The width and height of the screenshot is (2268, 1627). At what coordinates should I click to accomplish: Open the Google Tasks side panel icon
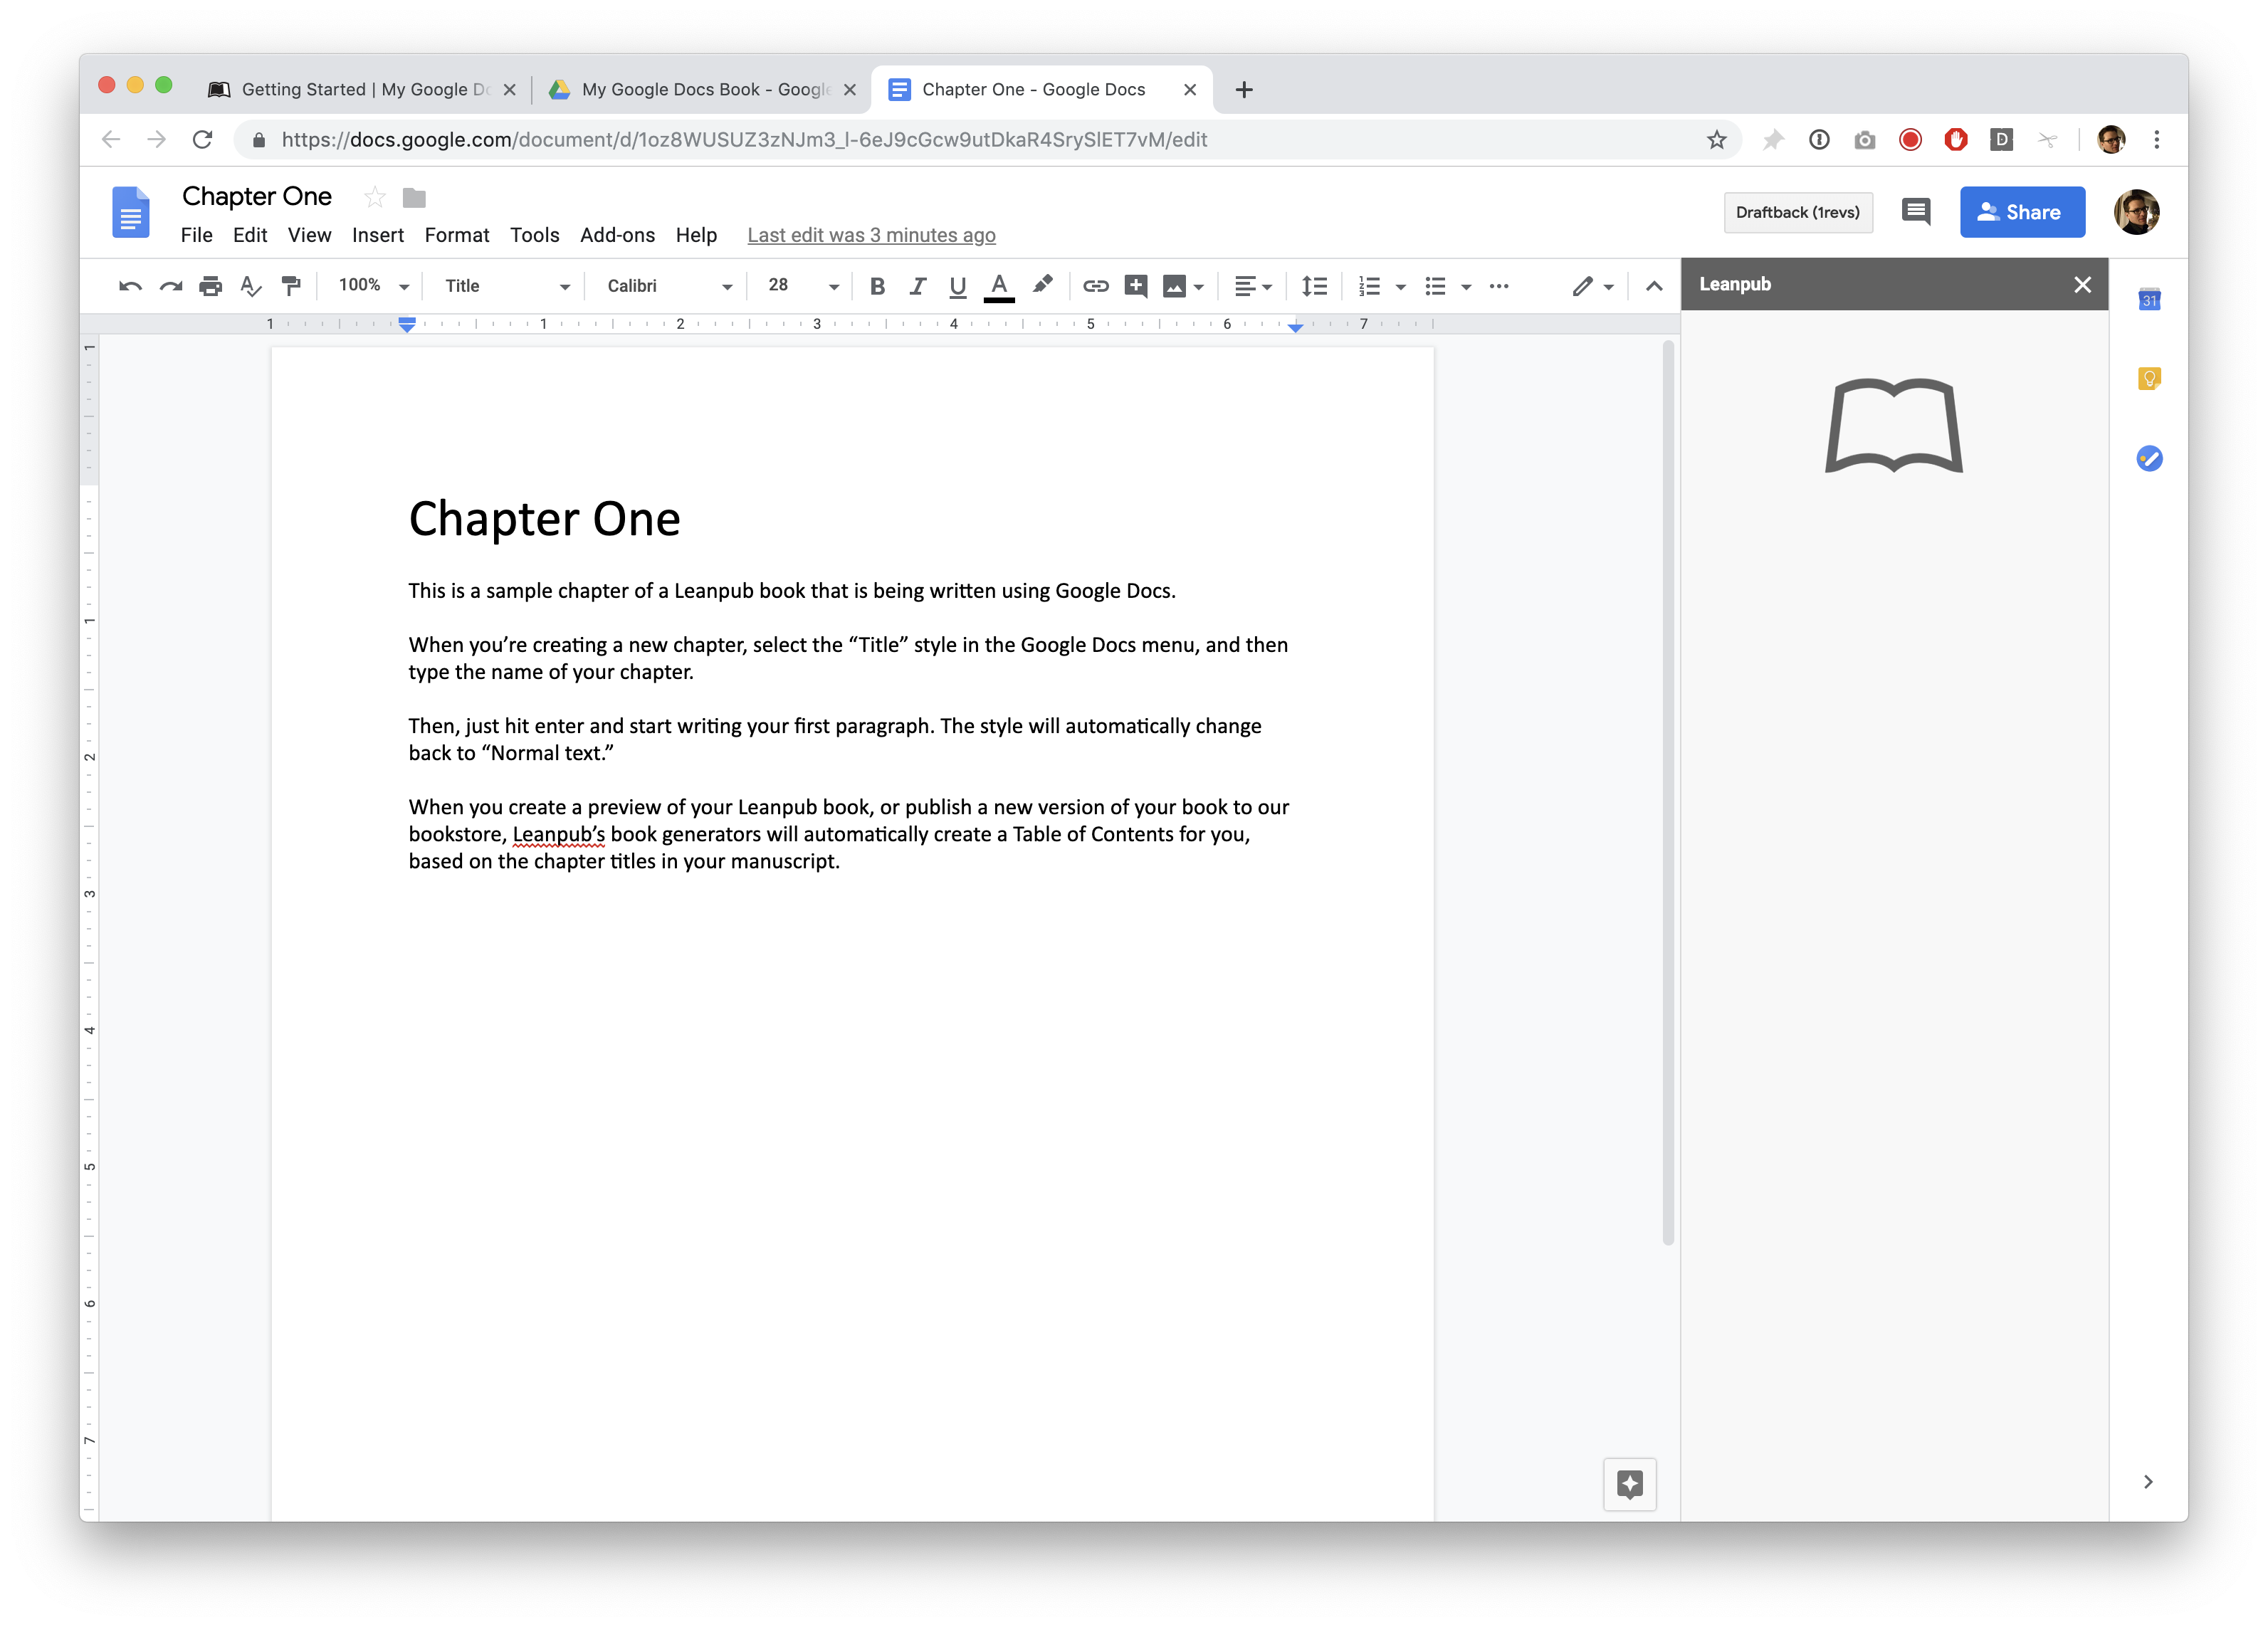(2149, 459)
